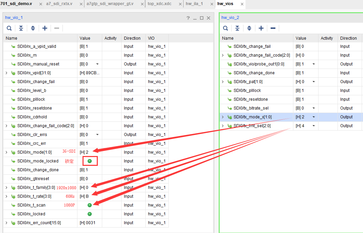Expand the SDI0/rx_vpid[31:0] bus
Screen dimensions: 363x233
[6, 73]
